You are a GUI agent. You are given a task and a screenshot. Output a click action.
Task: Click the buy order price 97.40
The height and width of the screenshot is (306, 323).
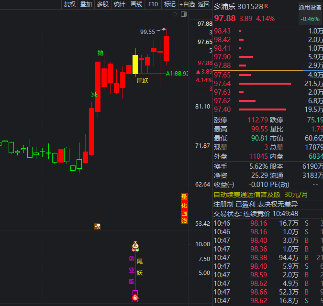(x=222, y=109)
